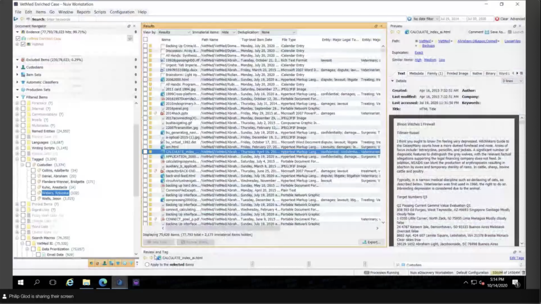Viewport: 541px width, 304px height.
Task: Uncheck the VetMed Enriched Case checkbox
Action: click(x=18, y=39)
